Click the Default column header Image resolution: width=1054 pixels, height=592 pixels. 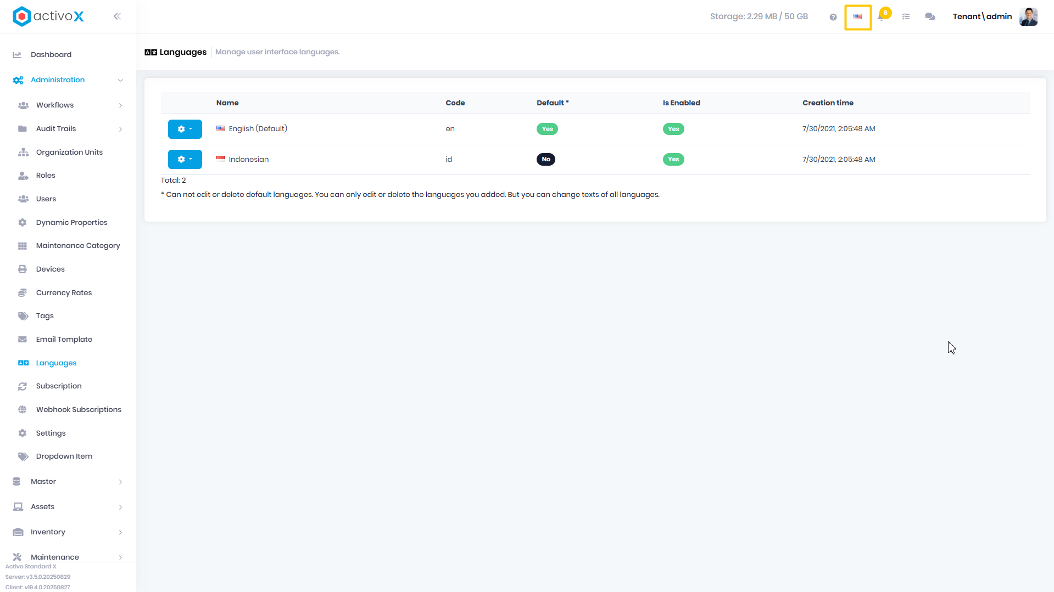[553, 103]
